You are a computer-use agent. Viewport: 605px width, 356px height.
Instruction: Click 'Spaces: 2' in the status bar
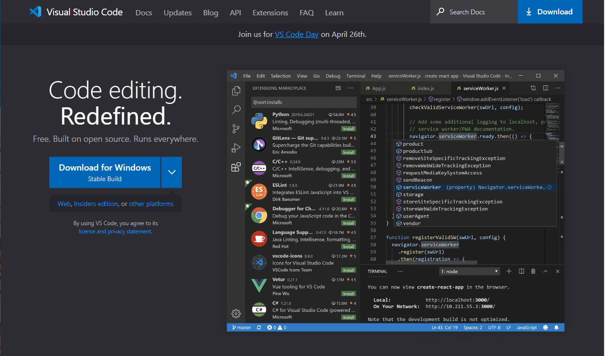pyautogui.click(x=473, y=328)
